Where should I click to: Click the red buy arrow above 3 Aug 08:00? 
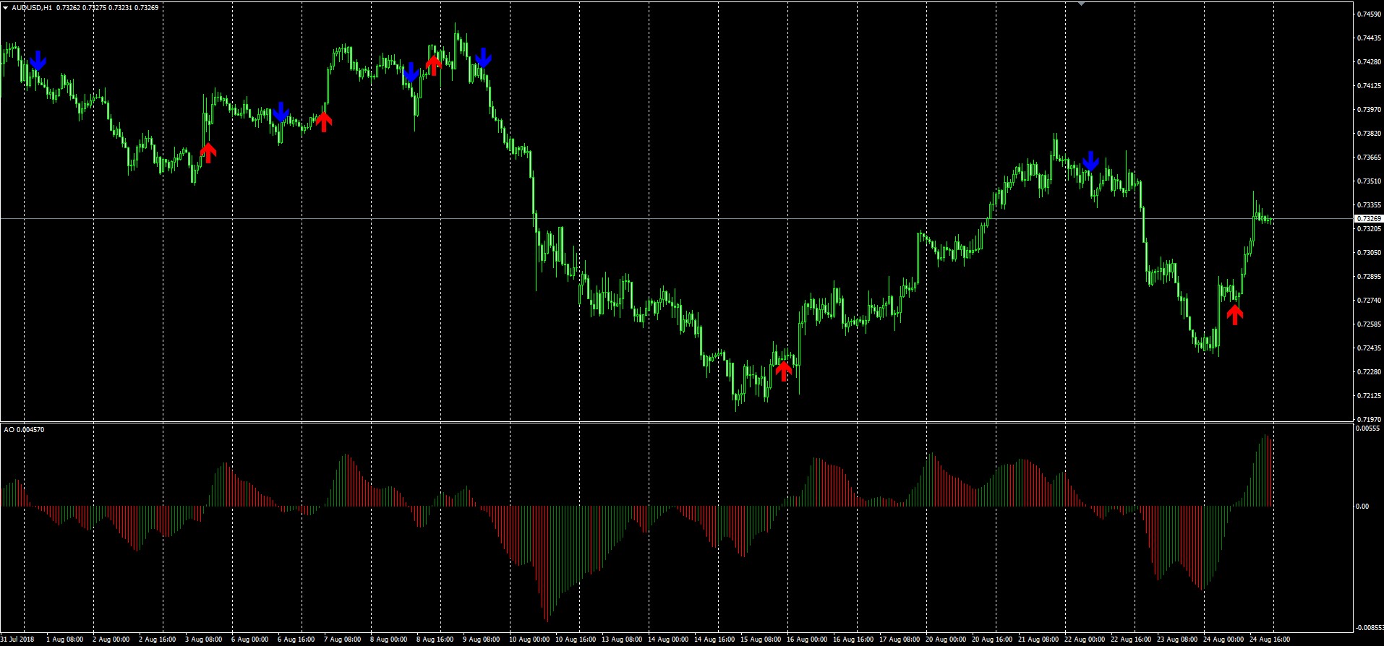(x=208, y=152)
